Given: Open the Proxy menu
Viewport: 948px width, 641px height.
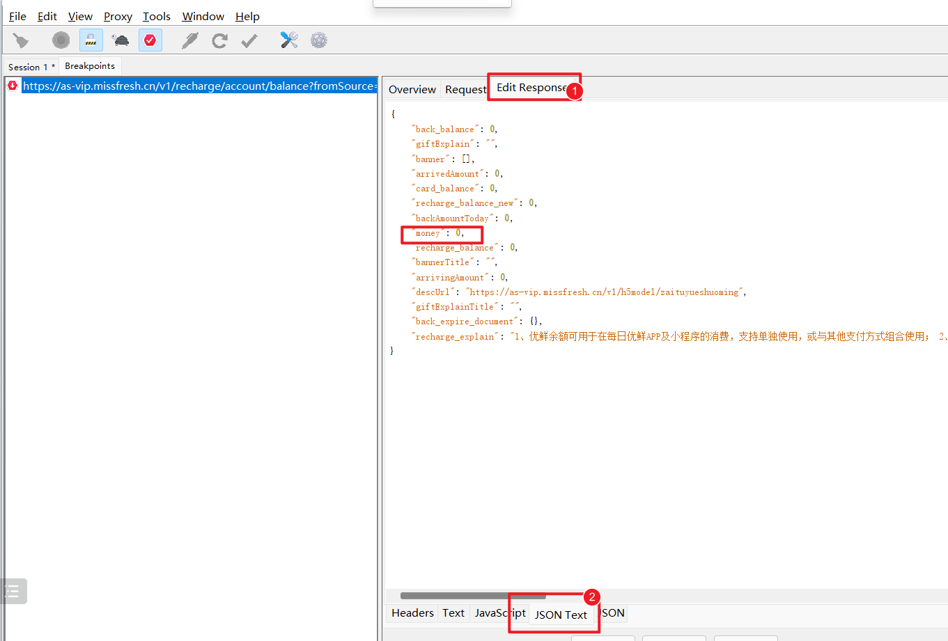Looking at the screenshot, I should tap(118, 16).
